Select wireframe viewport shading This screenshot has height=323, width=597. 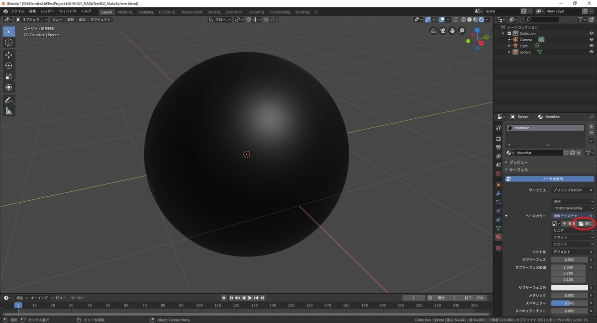click(x=463, y=19)
